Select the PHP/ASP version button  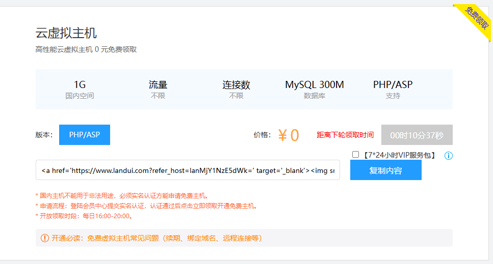click(x=85, y=135)
